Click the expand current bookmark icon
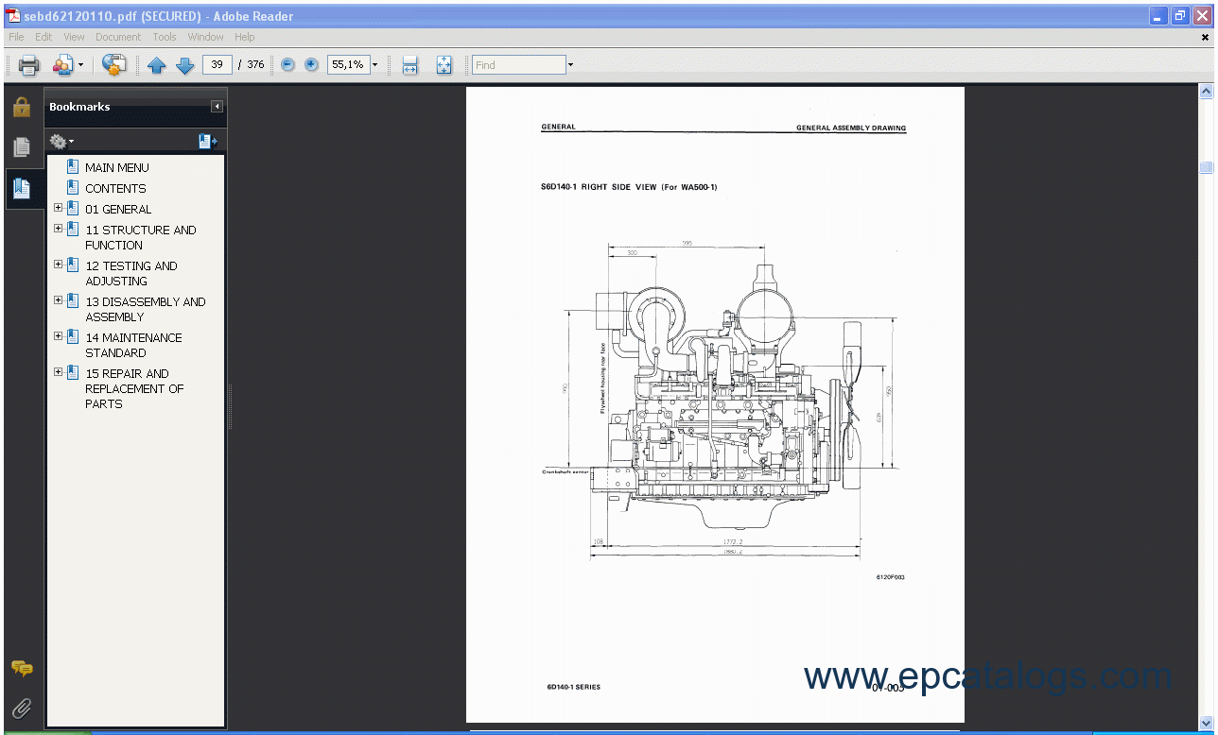This screenshot has width=1218, height=735. pyautogui.click(x=208, y=142)
